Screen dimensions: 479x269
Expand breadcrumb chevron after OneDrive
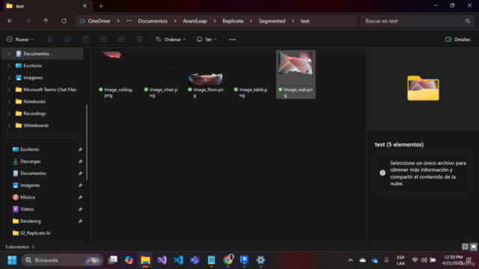coord(118,21)
